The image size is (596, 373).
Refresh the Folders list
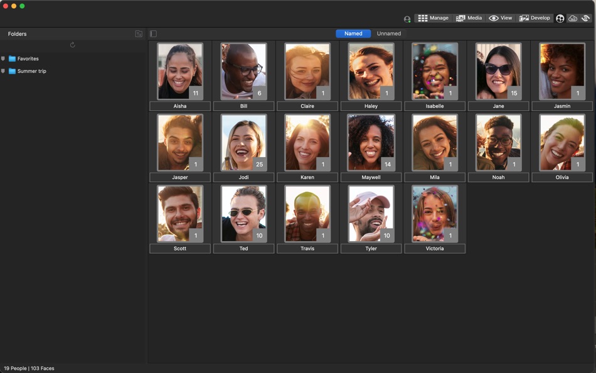click(x=72, y=45)
